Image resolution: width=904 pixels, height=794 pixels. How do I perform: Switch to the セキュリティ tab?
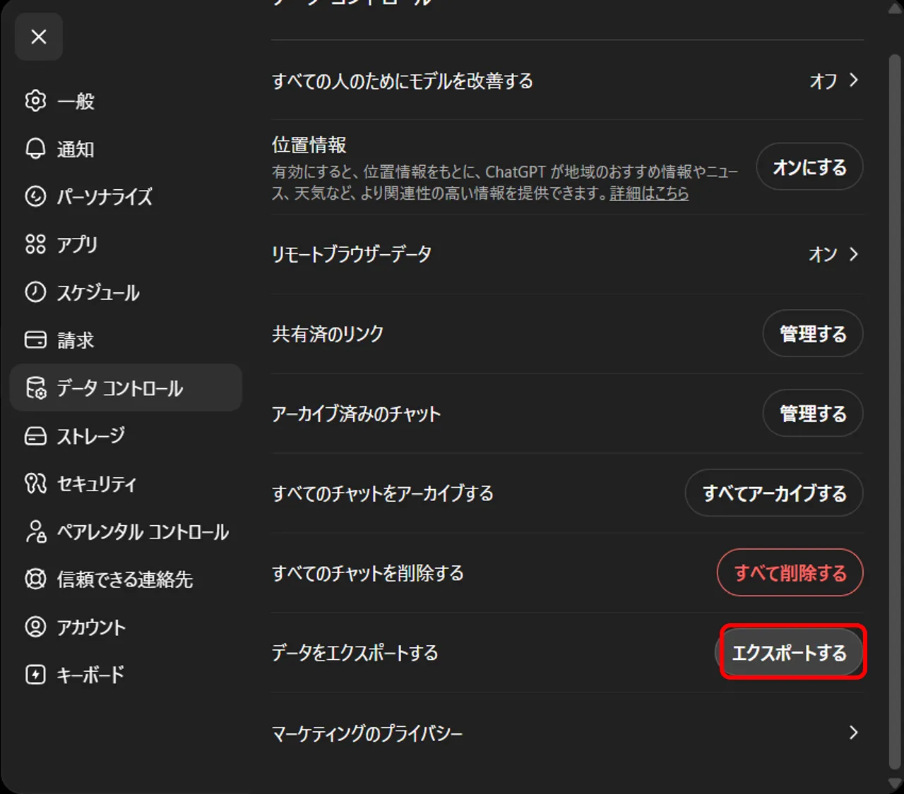tap(126, 483)
